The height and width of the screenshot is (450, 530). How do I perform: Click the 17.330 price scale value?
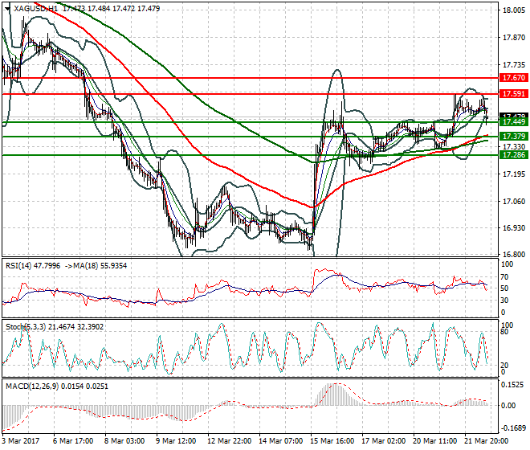(x=514, y=147)
